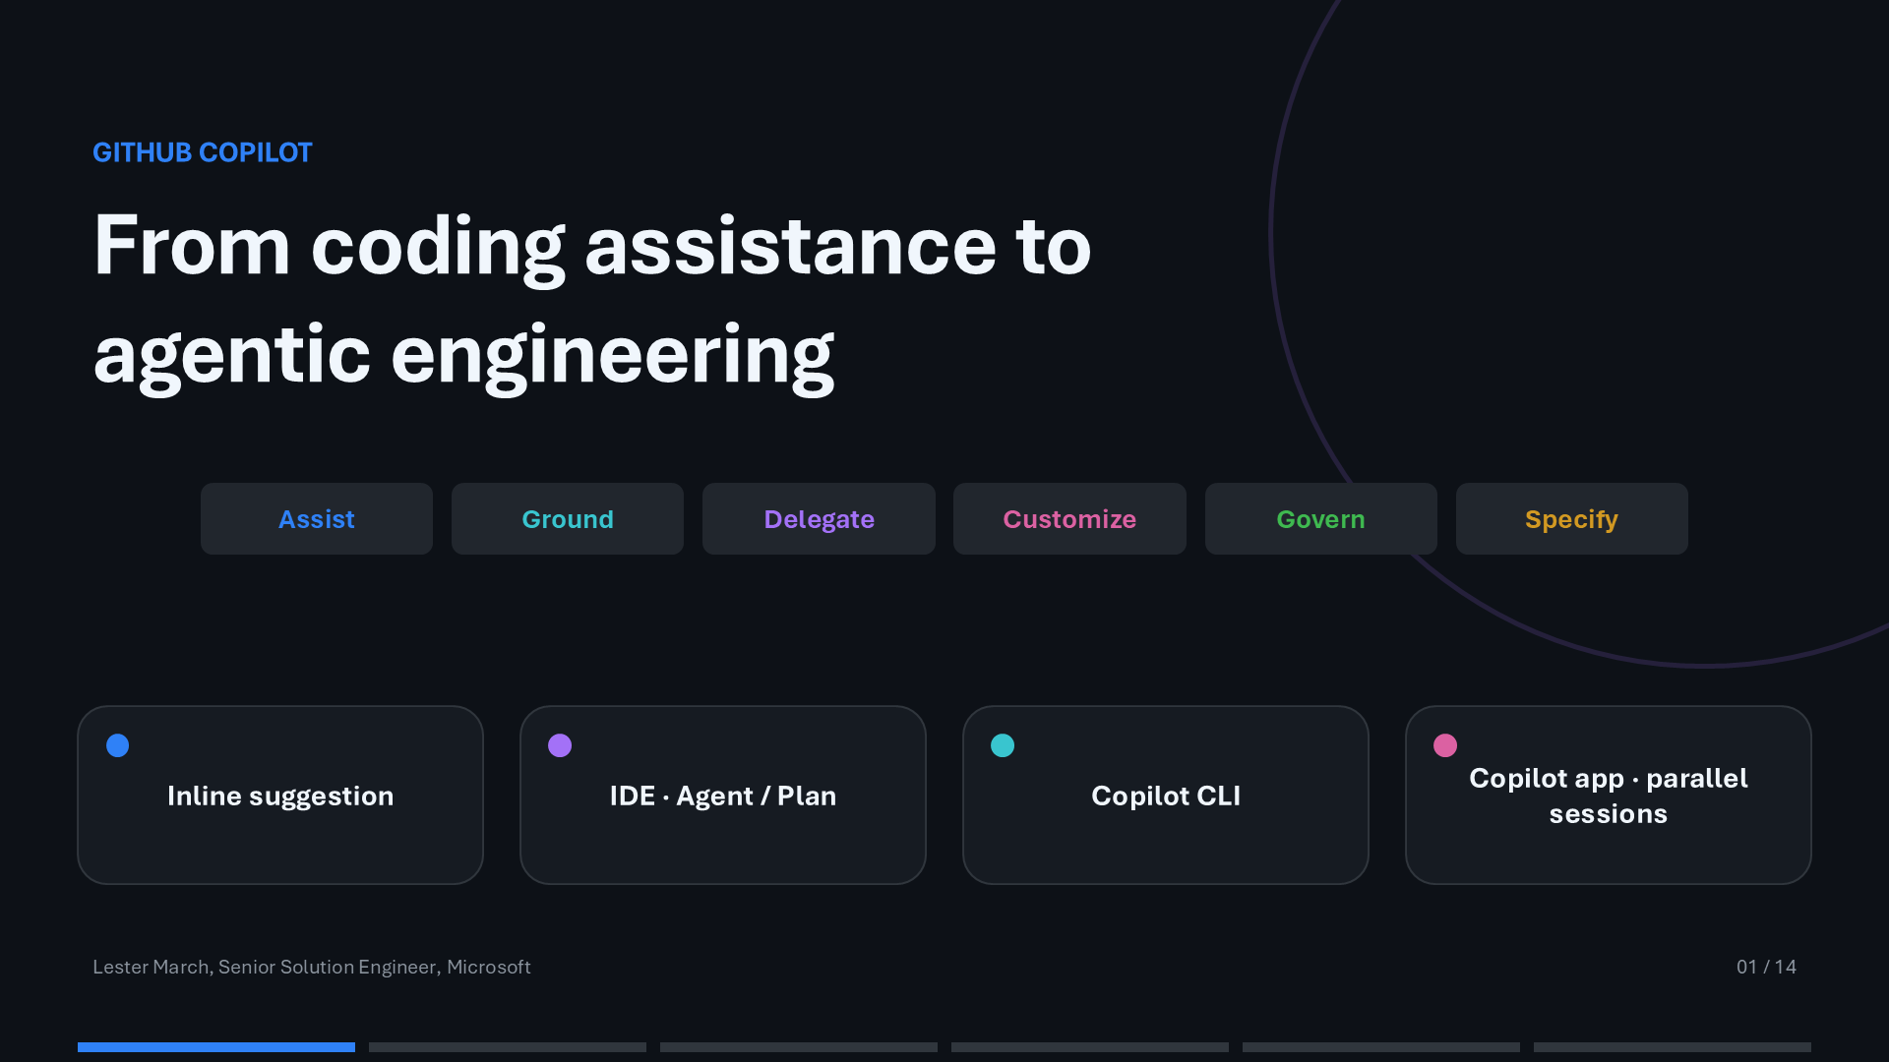Screen dimensions: 1889x1062
Task: Click the teal dot on Copilot CLI card
Action: [1003, 745]
